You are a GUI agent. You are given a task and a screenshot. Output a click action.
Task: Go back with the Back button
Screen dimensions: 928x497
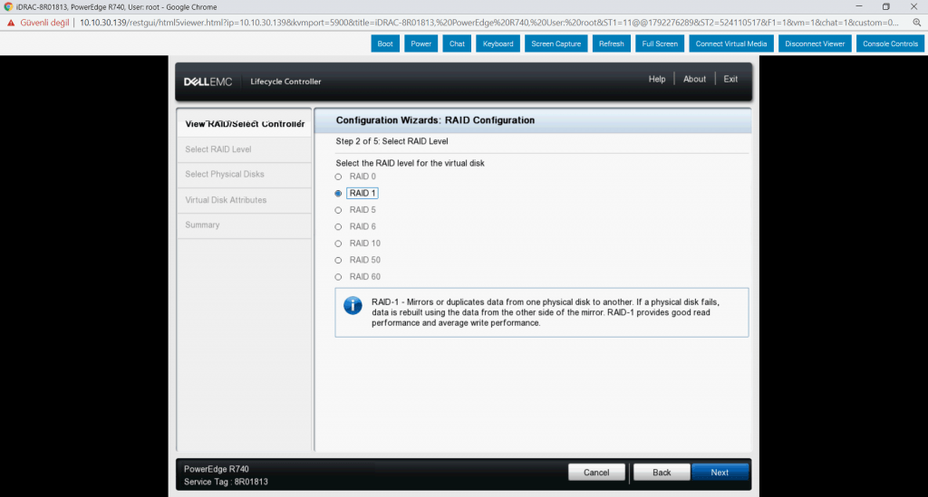662,473
